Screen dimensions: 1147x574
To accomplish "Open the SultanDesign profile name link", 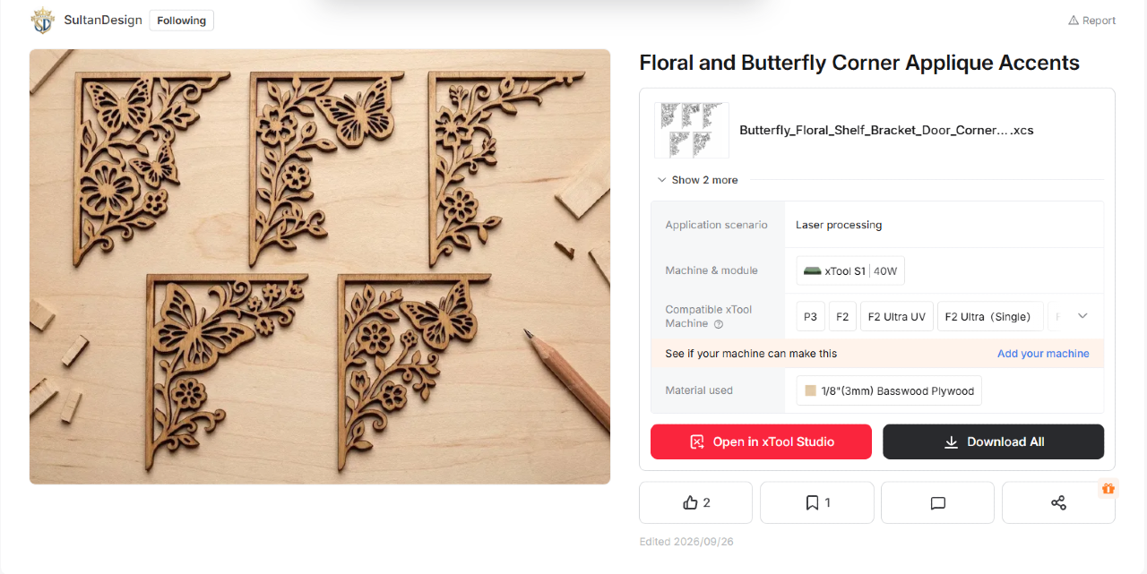I will pyautogui.click(x=103, y=20).
